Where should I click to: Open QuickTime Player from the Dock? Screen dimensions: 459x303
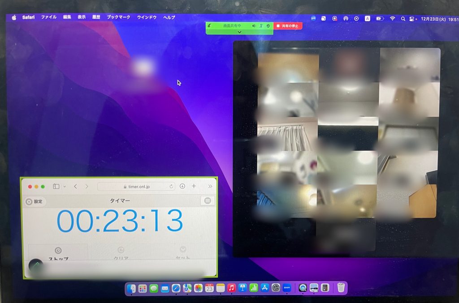coord(303,288)
